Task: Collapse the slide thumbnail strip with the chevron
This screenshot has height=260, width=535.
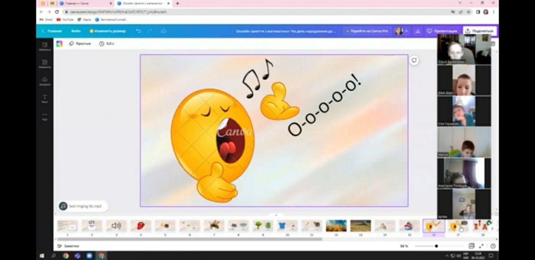Action: point(276,215)
